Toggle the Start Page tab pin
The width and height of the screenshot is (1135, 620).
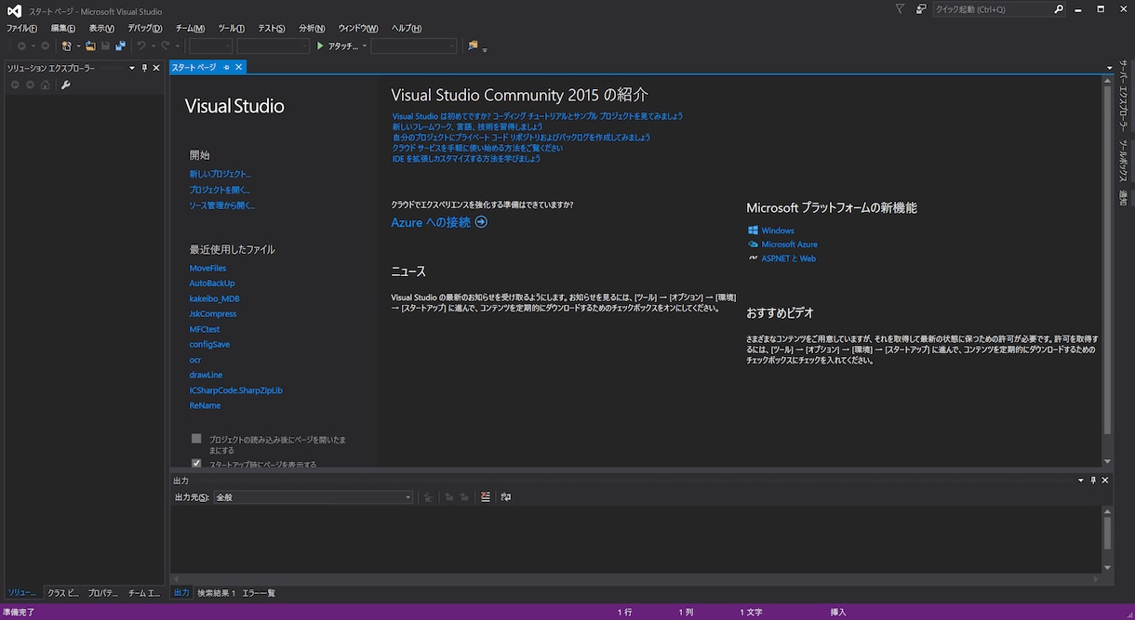click(226, 67)
